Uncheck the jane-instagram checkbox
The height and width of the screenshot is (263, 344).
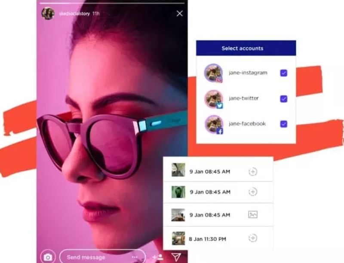(284, 73)
